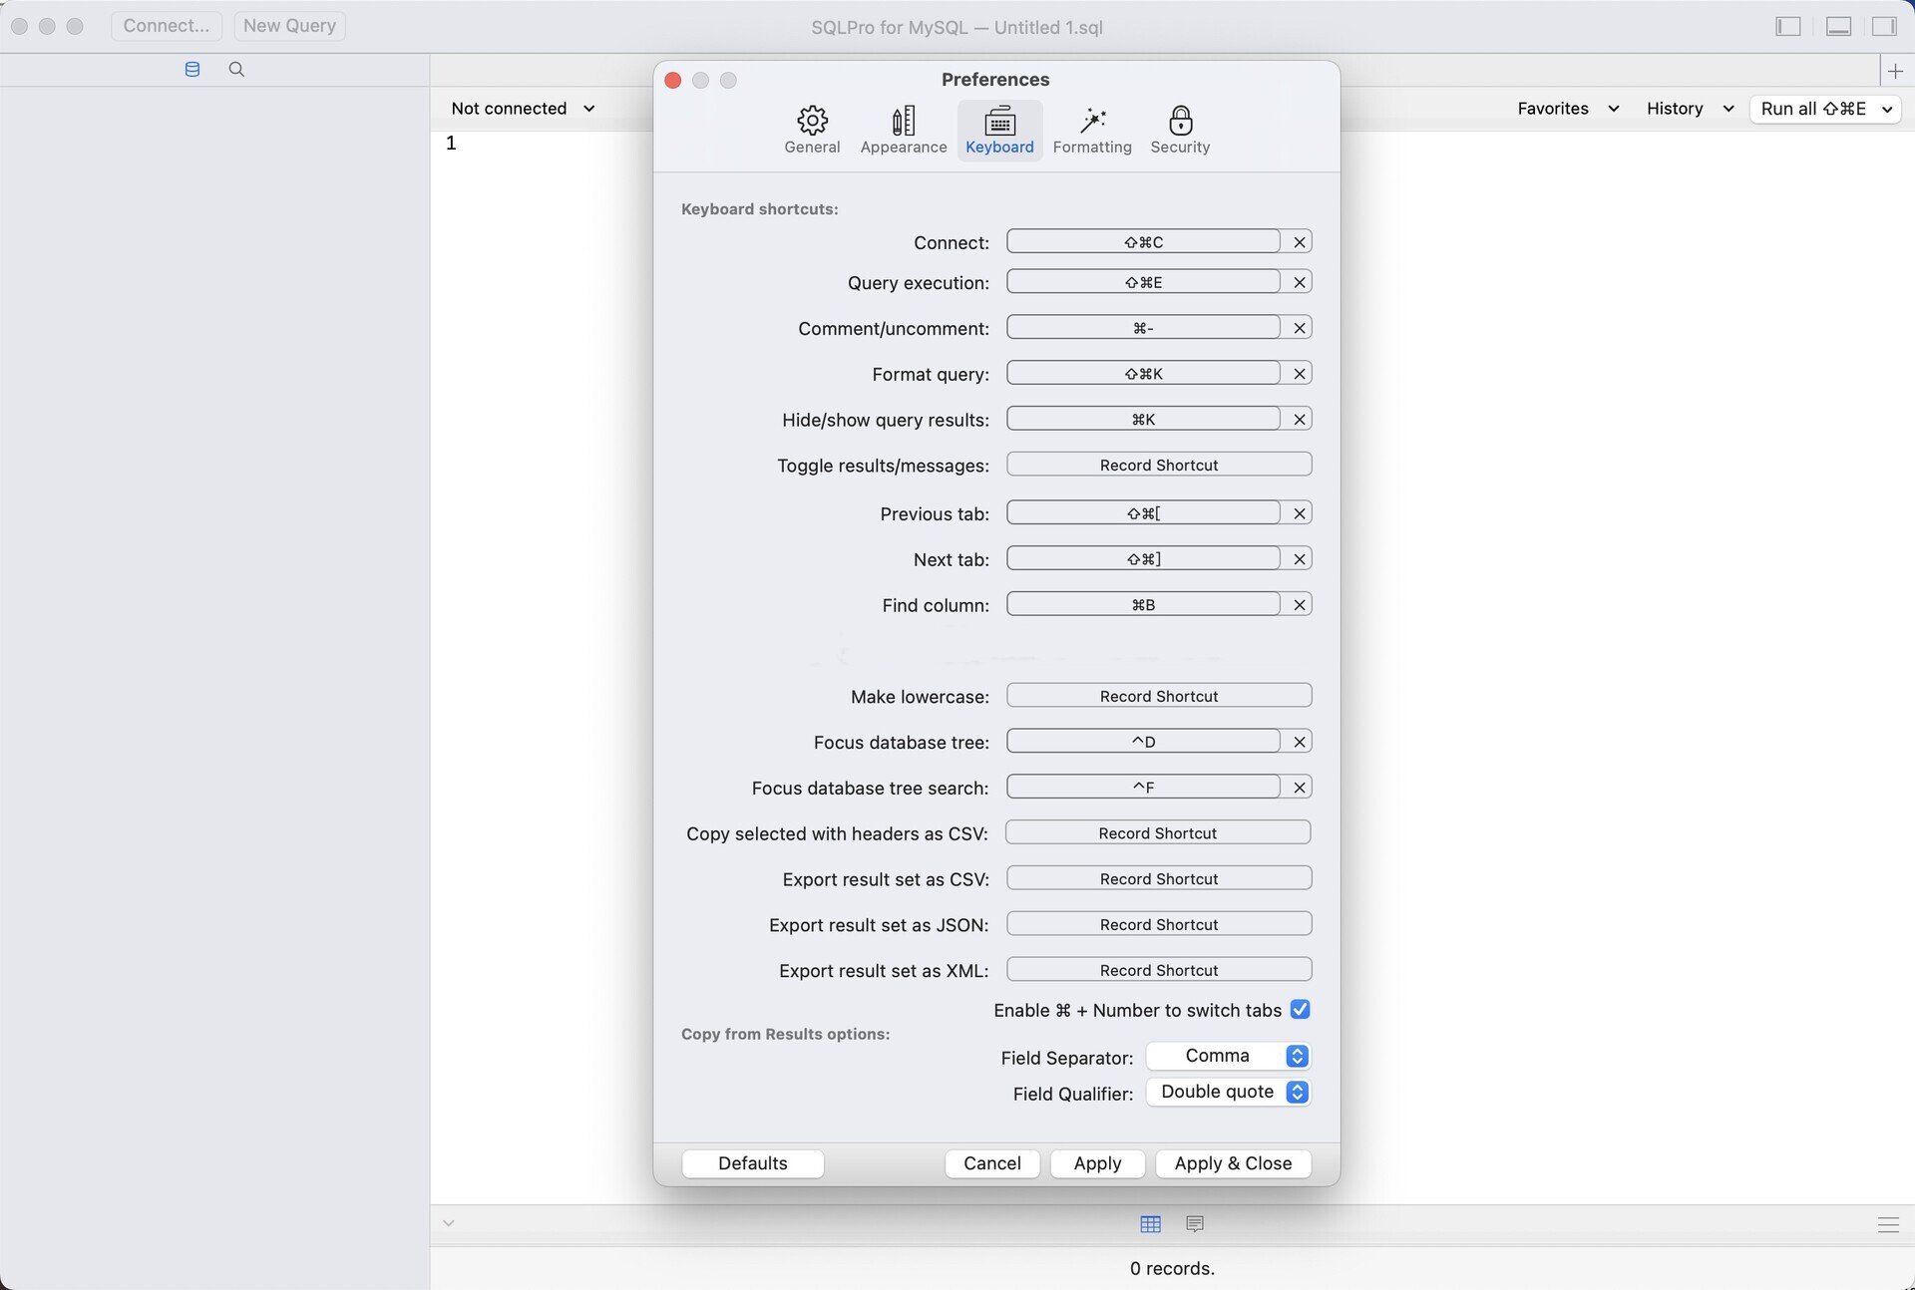Add a new tab with plus icon
The height and width of the screenshot is (1290, 1915).
(x=1895, y=71)
